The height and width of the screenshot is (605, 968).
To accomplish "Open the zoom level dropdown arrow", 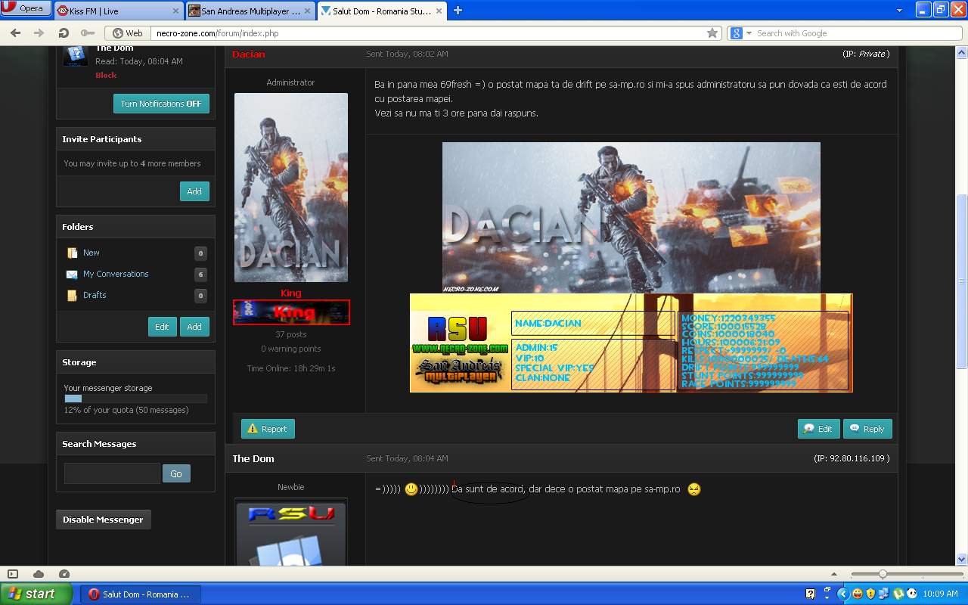I will [834, 574].
